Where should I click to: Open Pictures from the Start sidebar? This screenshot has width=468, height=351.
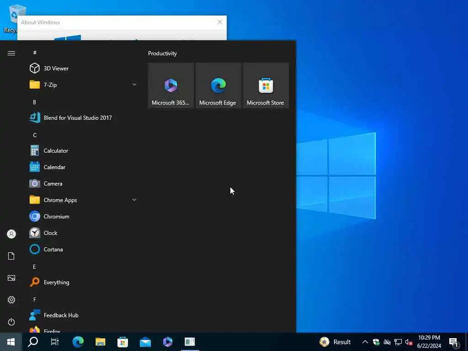[x=11, y=278]
